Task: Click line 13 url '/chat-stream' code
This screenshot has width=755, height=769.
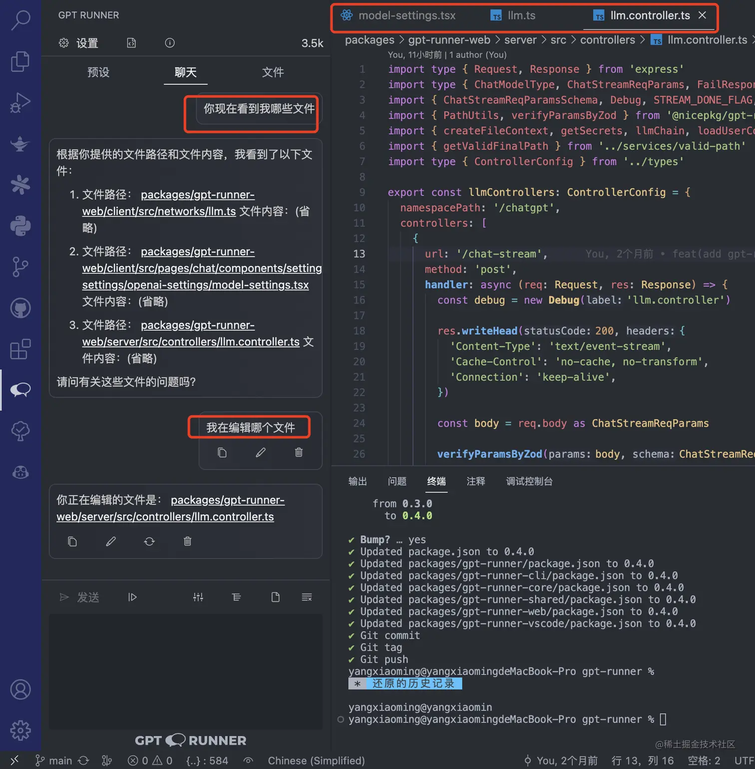Action: (485, 254)
